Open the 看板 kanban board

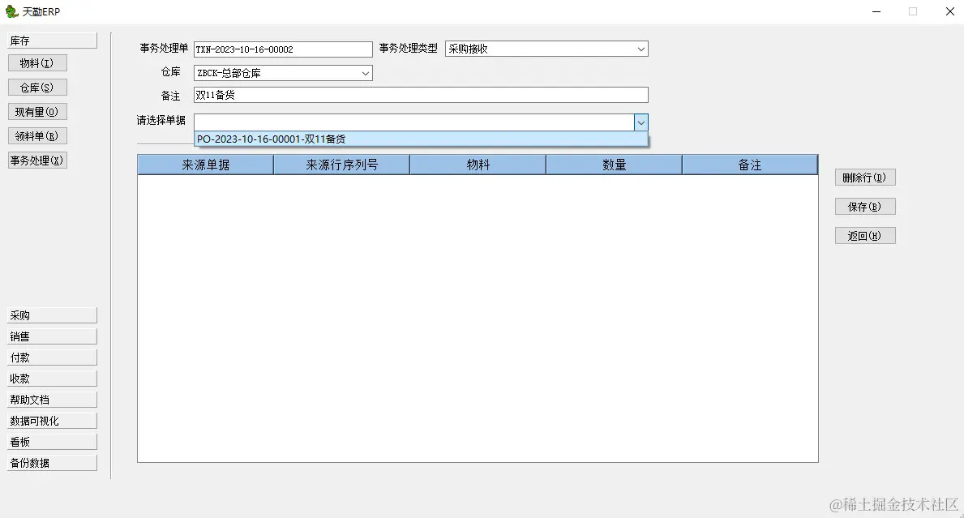(x=51, y=440)
